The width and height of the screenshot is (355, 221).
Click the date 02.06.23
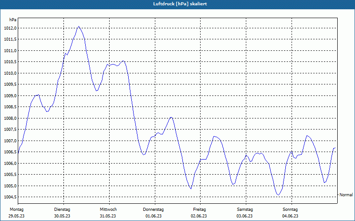coord(199,216)
